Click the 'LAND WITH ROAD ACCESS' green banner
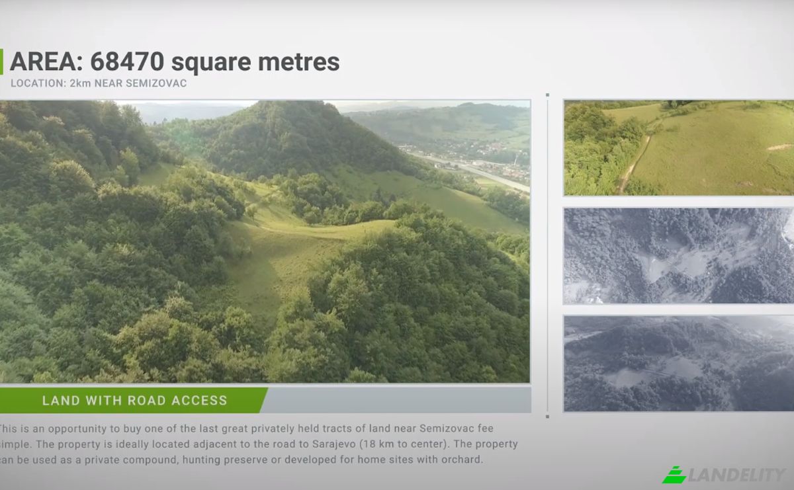794x490 pixels. point(134,400)
